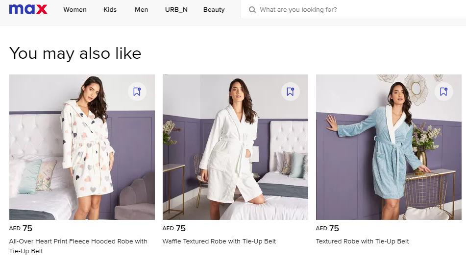Viewport: 466px width, 264px height.
Task: View the white waffle robe photo
Action: [x=235, y=147]
